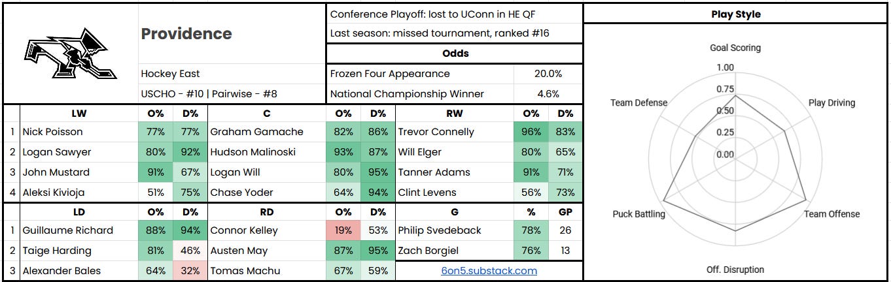
Task: Click the Nick Poisson player cell
Action: [x=79, y=132]
